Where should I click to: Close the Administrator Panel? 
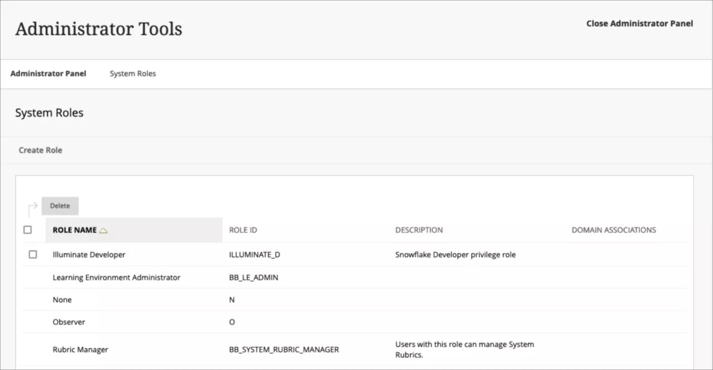639,23
